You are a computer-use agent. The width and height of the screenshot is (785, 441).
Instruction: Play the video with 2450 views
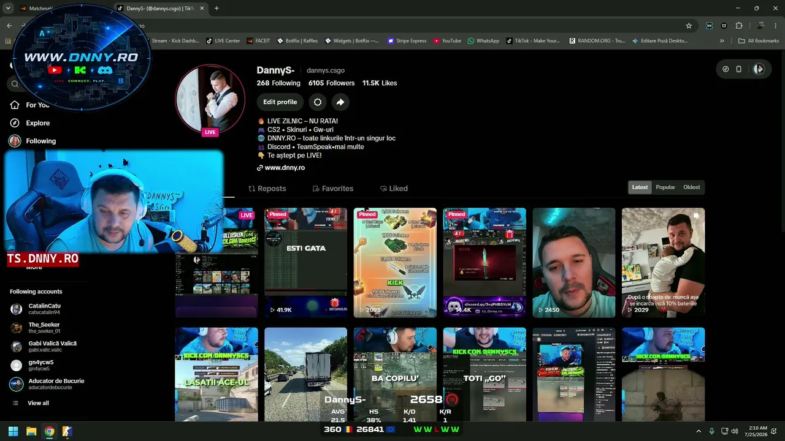coord(574,263)
